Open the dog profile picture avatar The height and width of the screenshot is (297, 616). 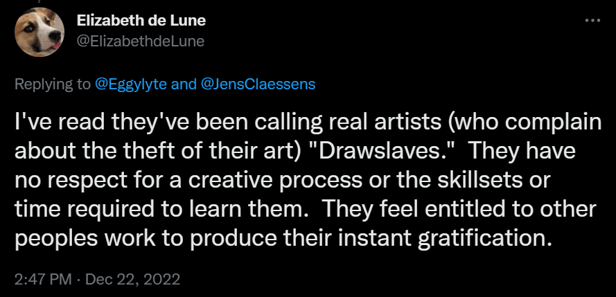tap(39, 32)
